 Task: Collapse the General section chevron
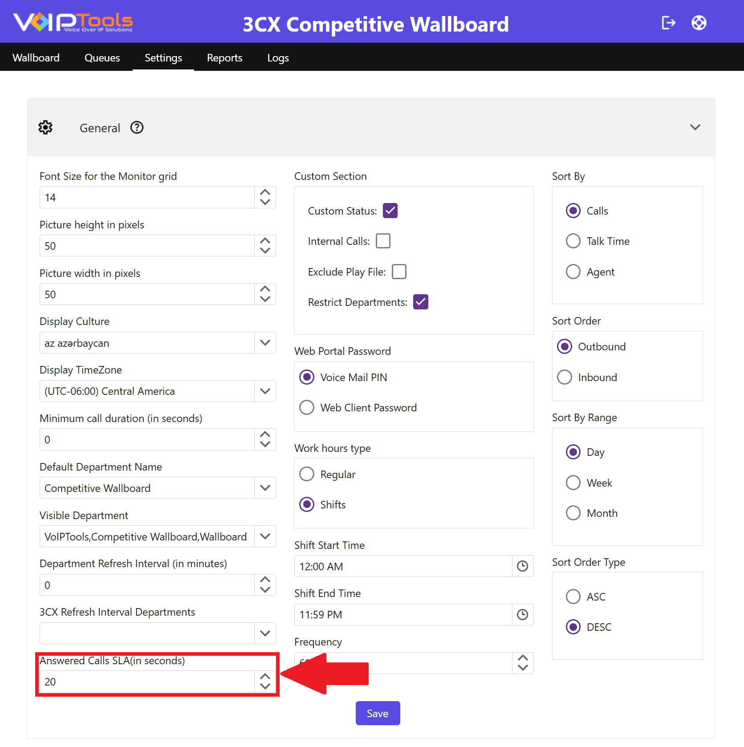pyautogui.click(x=695, y=127)
